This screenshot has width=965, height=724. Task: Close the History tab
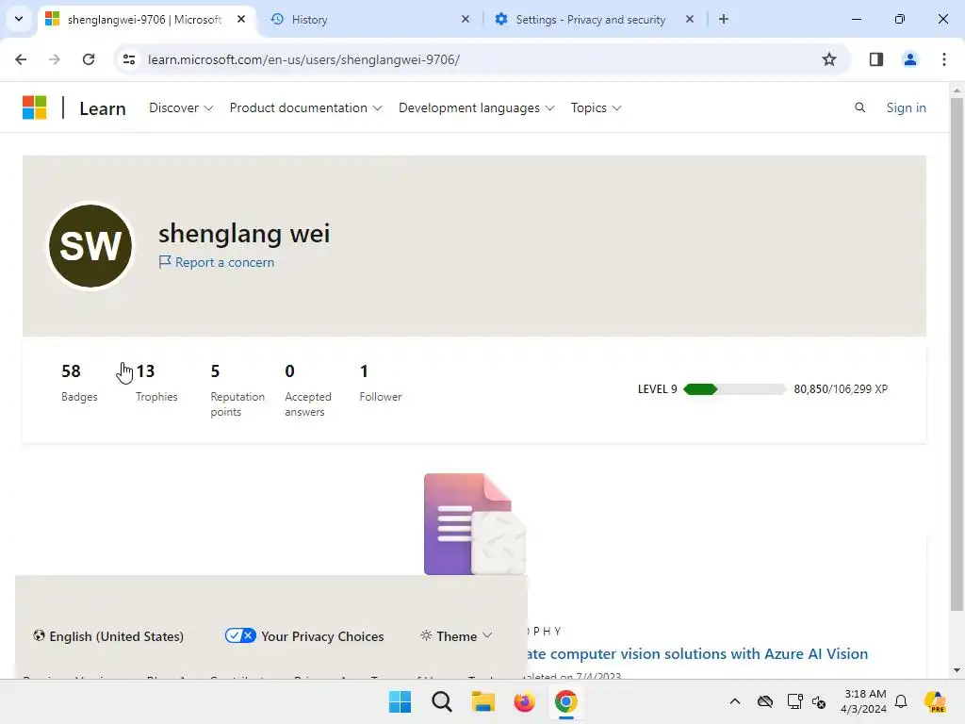click(466, 19)
